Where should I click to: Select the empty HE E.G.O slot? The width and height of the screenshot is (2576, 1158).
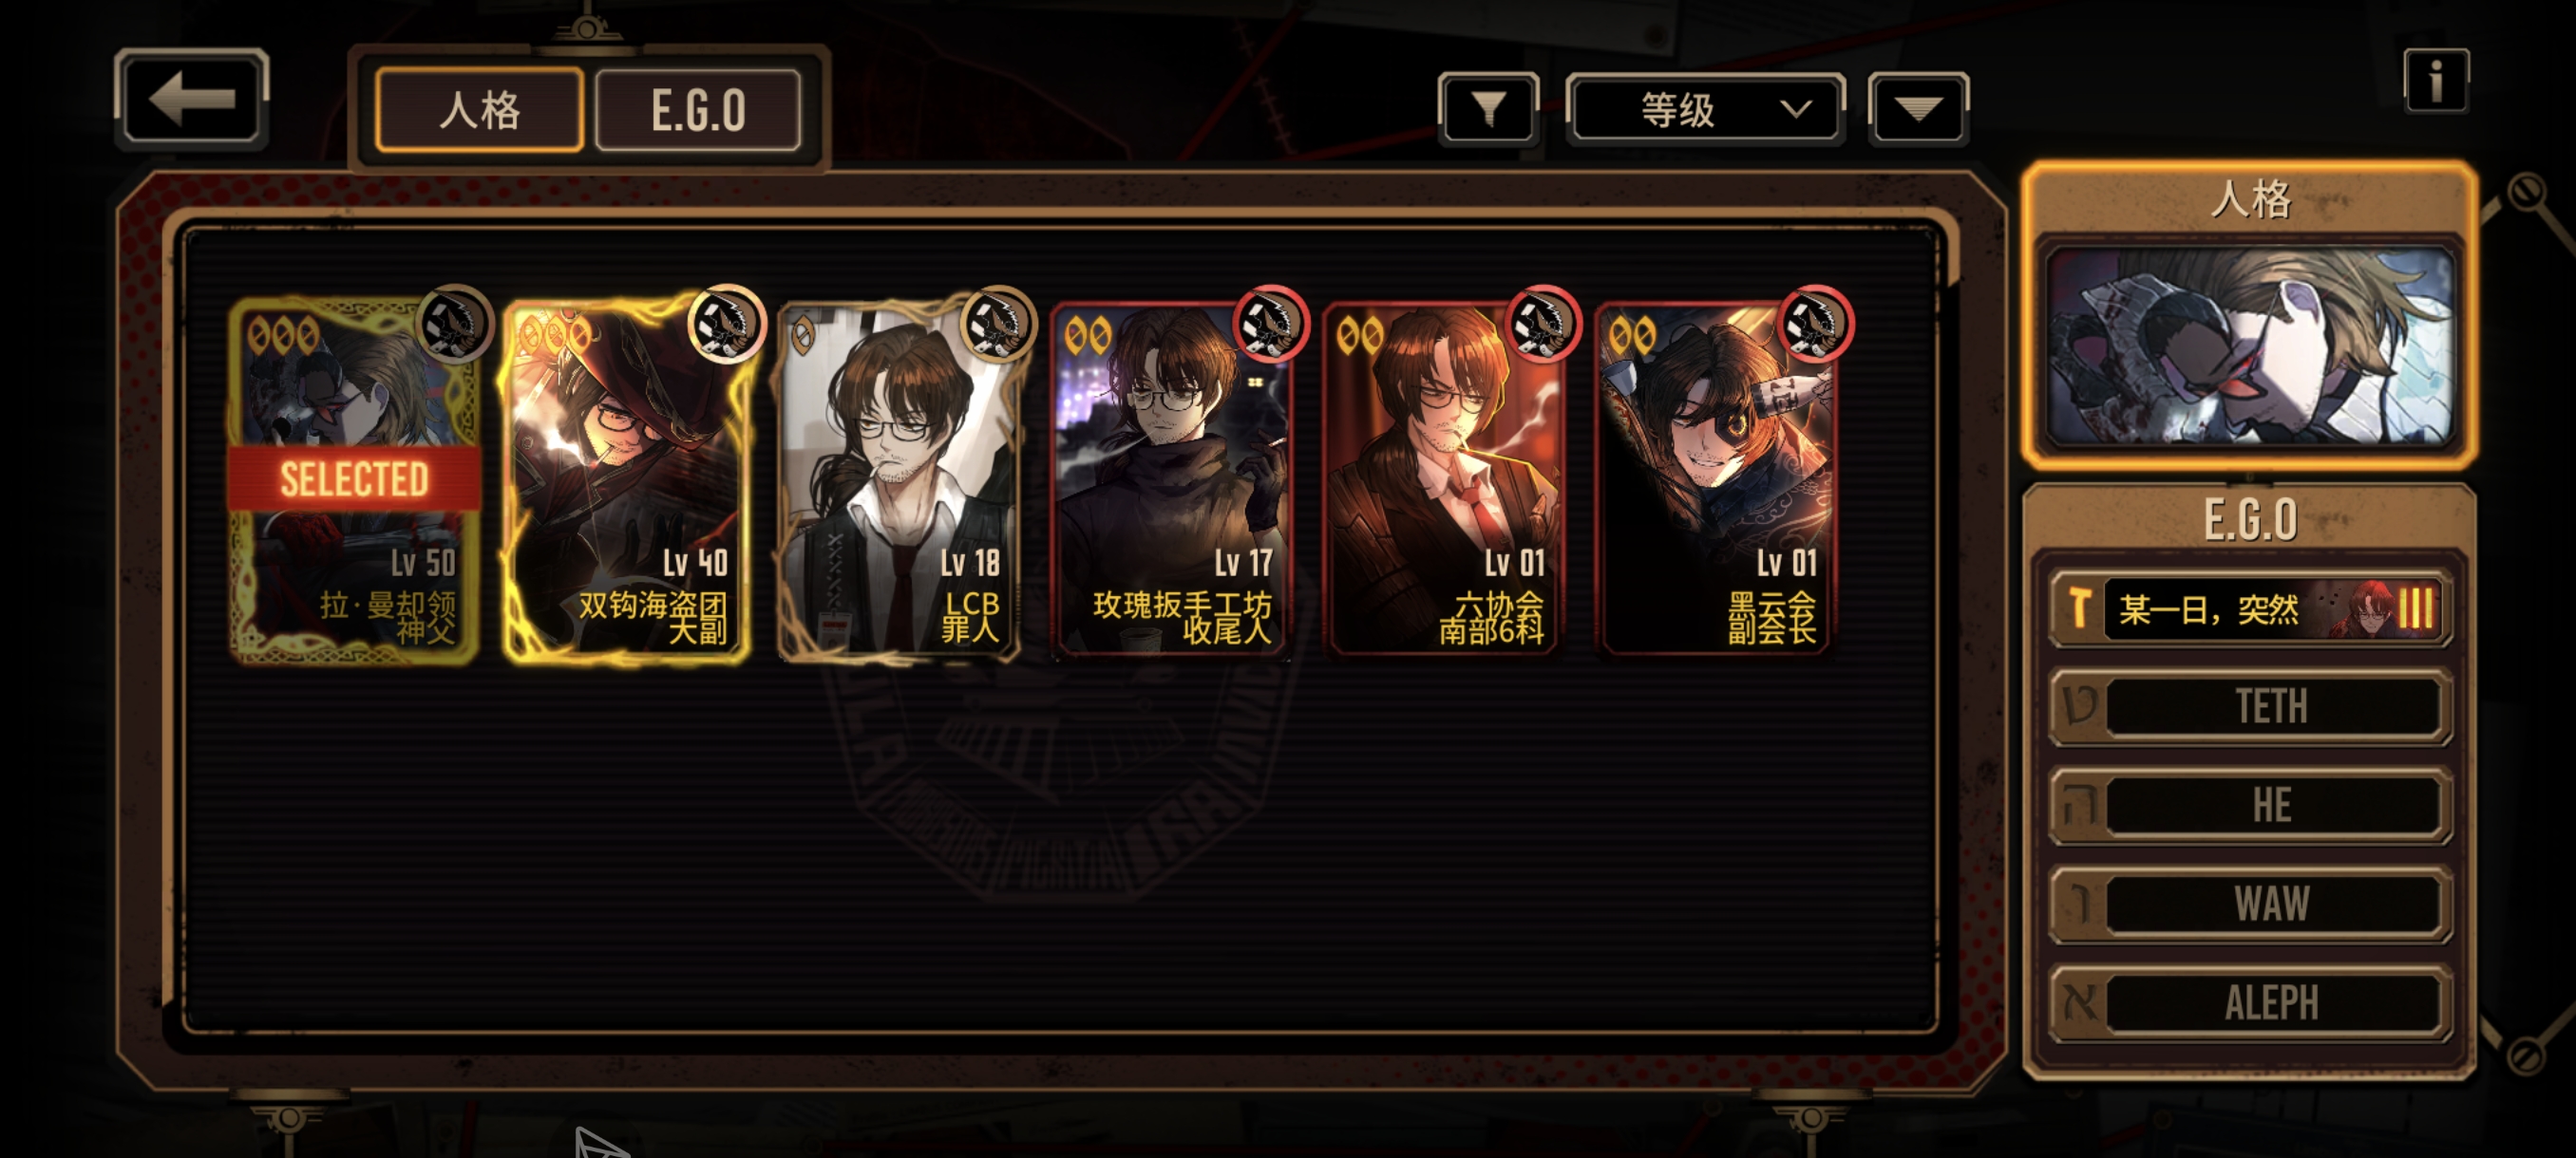(x=2250, y=805)
